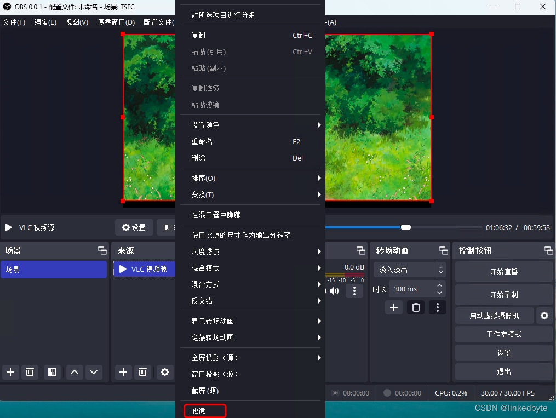556x418 pixels.
Task: Click the 退出 button
Action: pyautogui.click(x=503, y=371)
